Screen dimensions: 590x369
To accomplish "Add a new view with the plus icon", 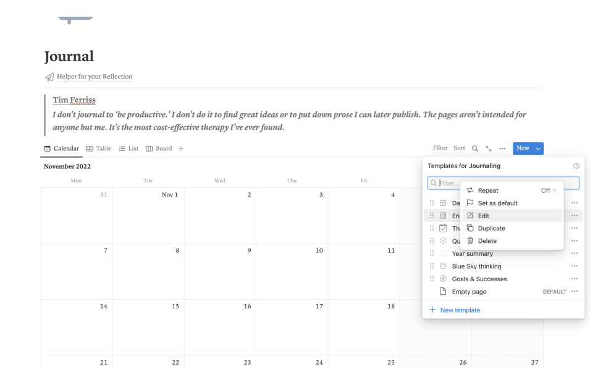I will 181,148.
